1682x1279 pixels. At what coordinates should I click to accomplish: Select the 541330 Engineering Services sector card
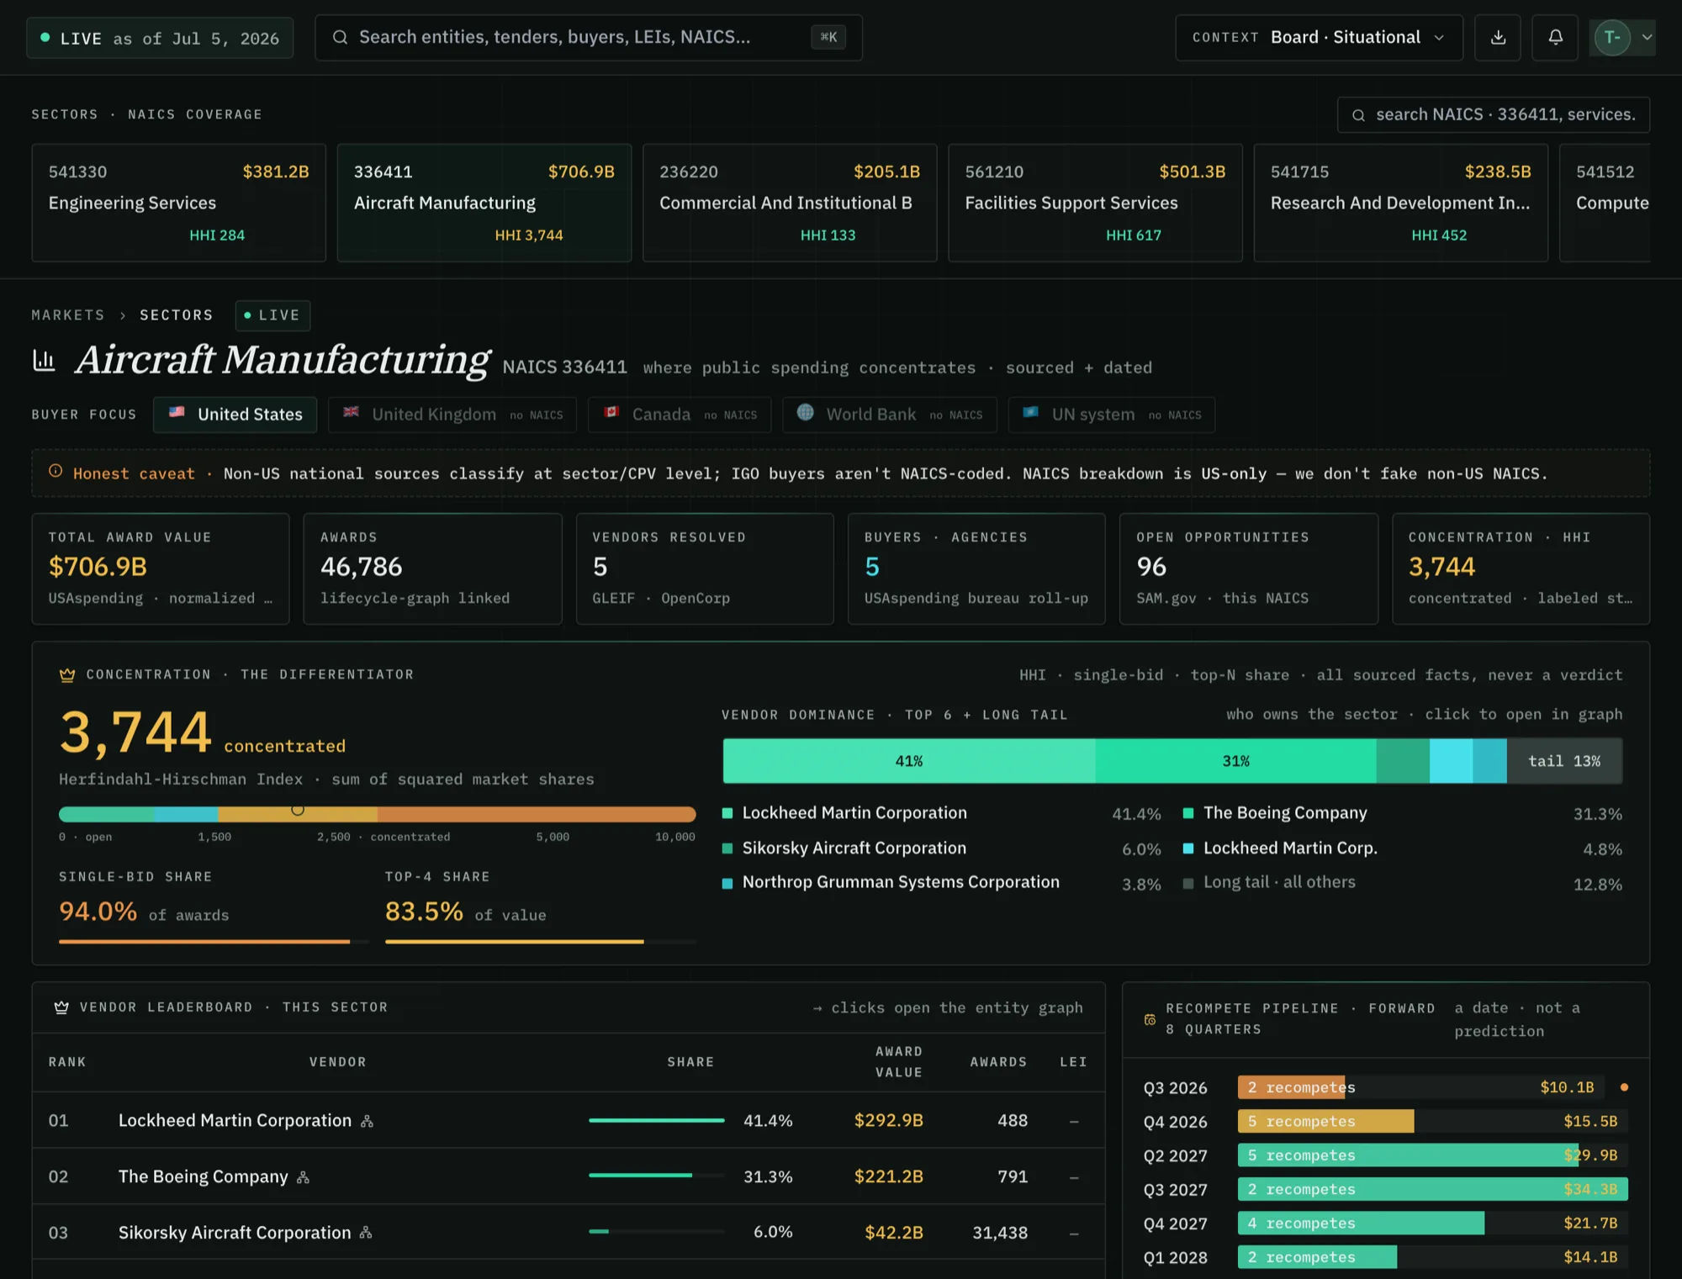pyautogui.click(x=178, y=203)
